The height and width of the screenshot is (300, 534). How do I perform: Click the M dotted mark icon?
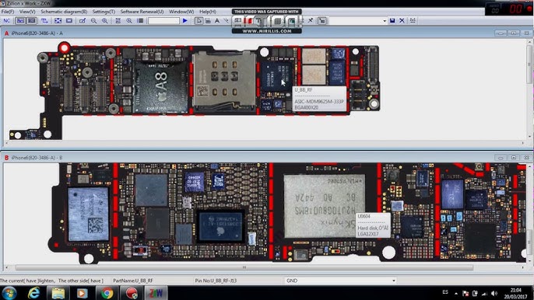click(413, 21)
